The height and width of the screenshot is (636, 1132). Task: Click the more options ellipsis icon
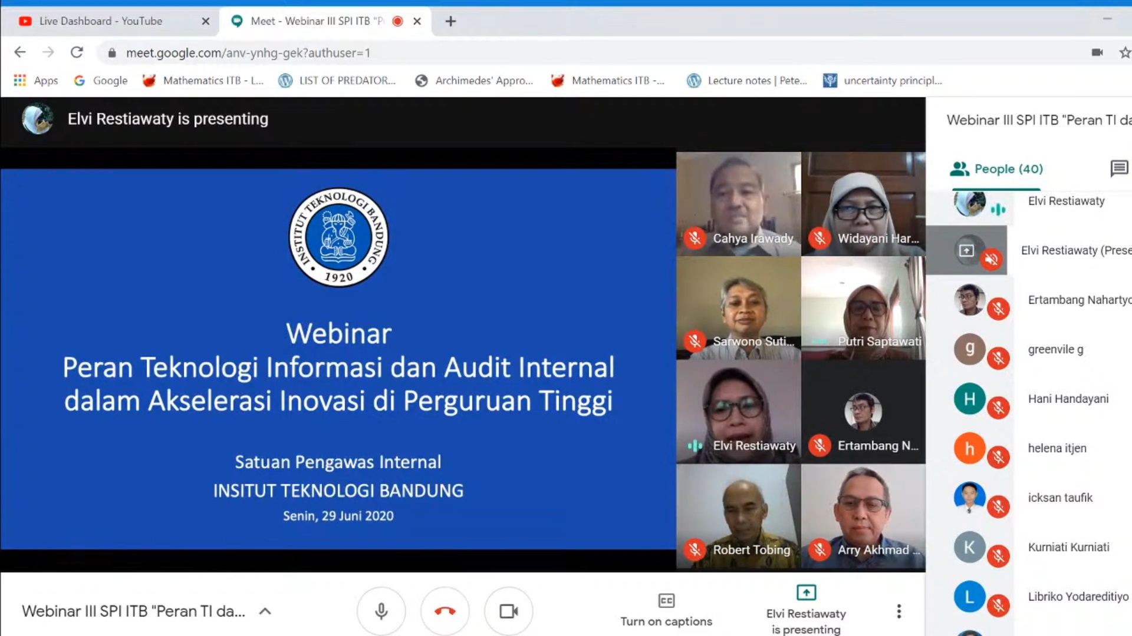click(899, 611)
